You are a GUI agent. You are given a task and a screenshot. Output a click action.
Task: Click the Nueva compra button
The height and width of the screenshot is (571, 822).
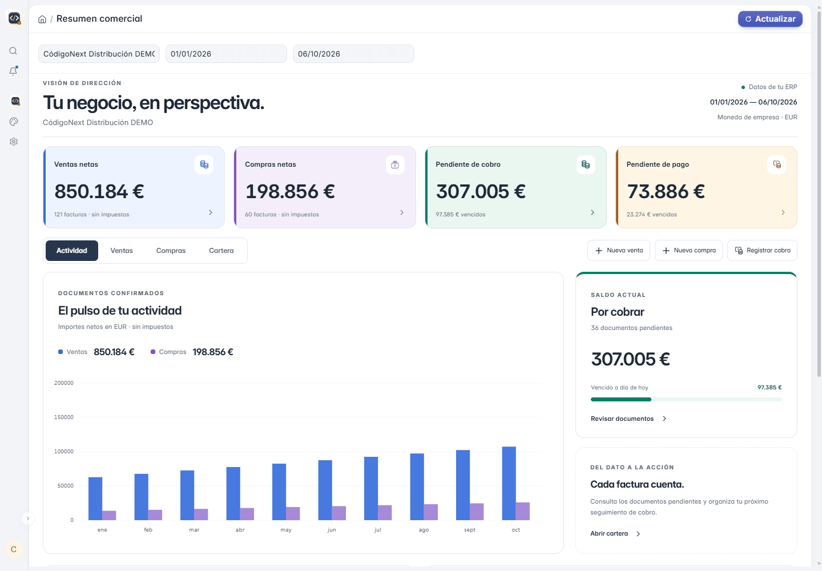(688, 250)
